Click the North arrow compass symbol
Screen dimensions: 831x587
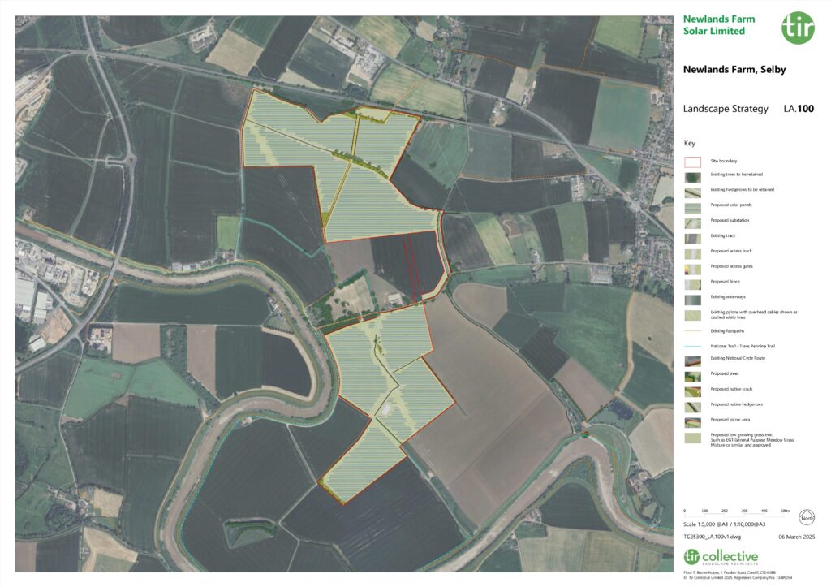(806, 517)
